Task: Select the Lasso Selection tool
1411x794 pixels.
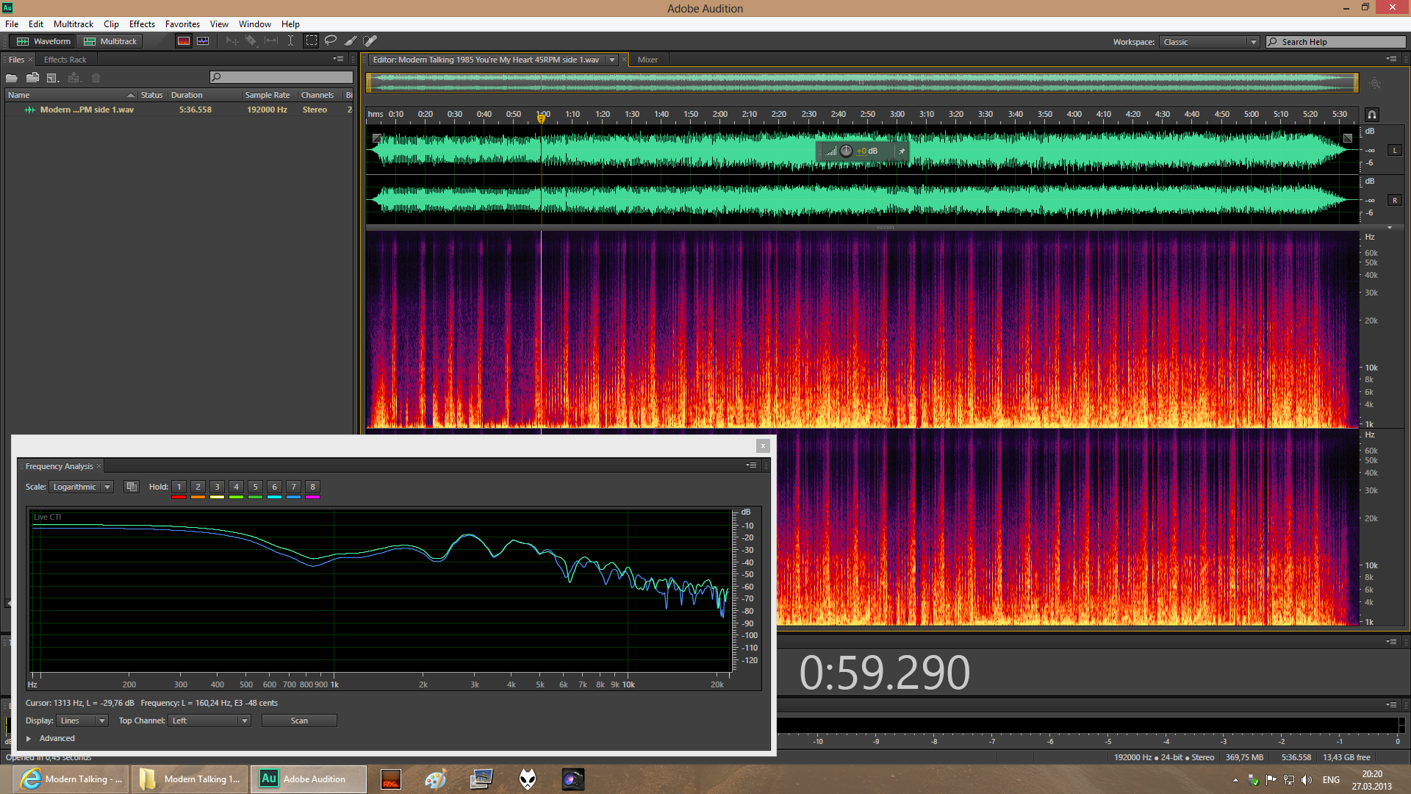Action: tap(331, 41)
